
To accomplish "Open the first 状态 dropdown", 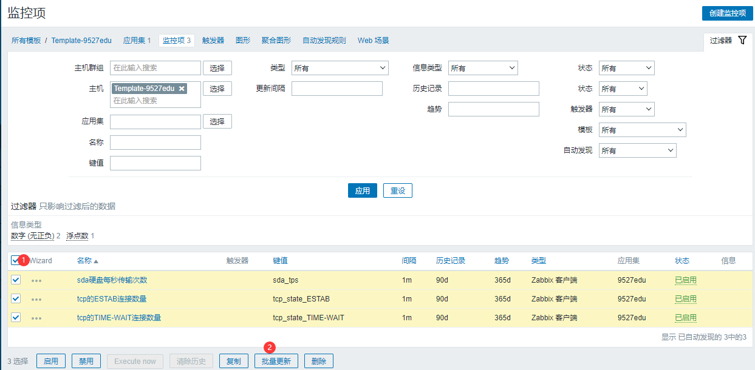I will click(x=626, y=68).
